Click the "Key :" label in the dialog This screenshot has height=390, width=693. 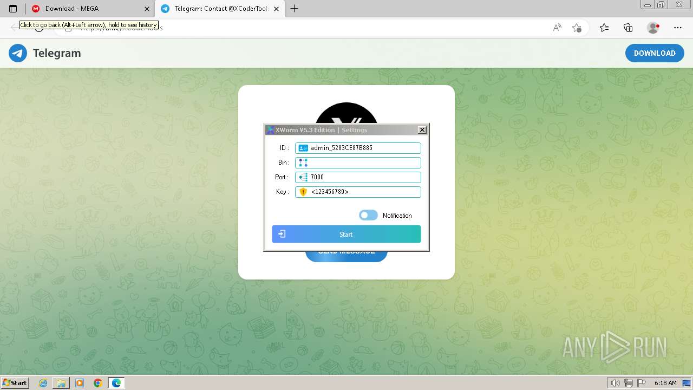click(283, 192)
